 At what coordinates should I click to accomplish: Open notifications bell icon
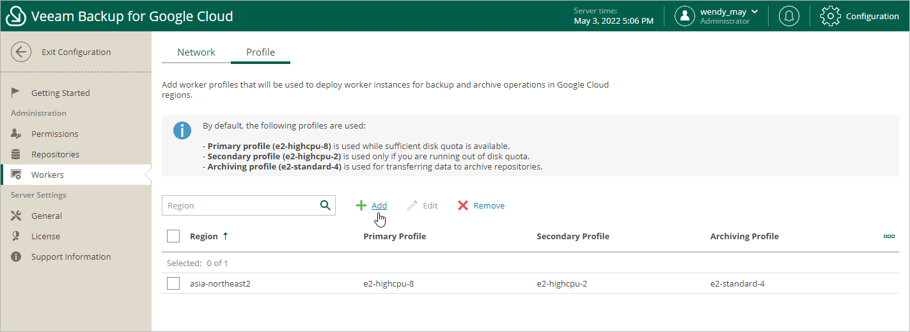[789, 16]
